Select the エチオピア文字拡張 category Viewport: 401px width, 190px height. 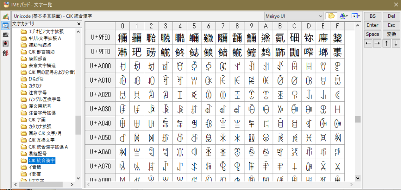click(46, 32)
